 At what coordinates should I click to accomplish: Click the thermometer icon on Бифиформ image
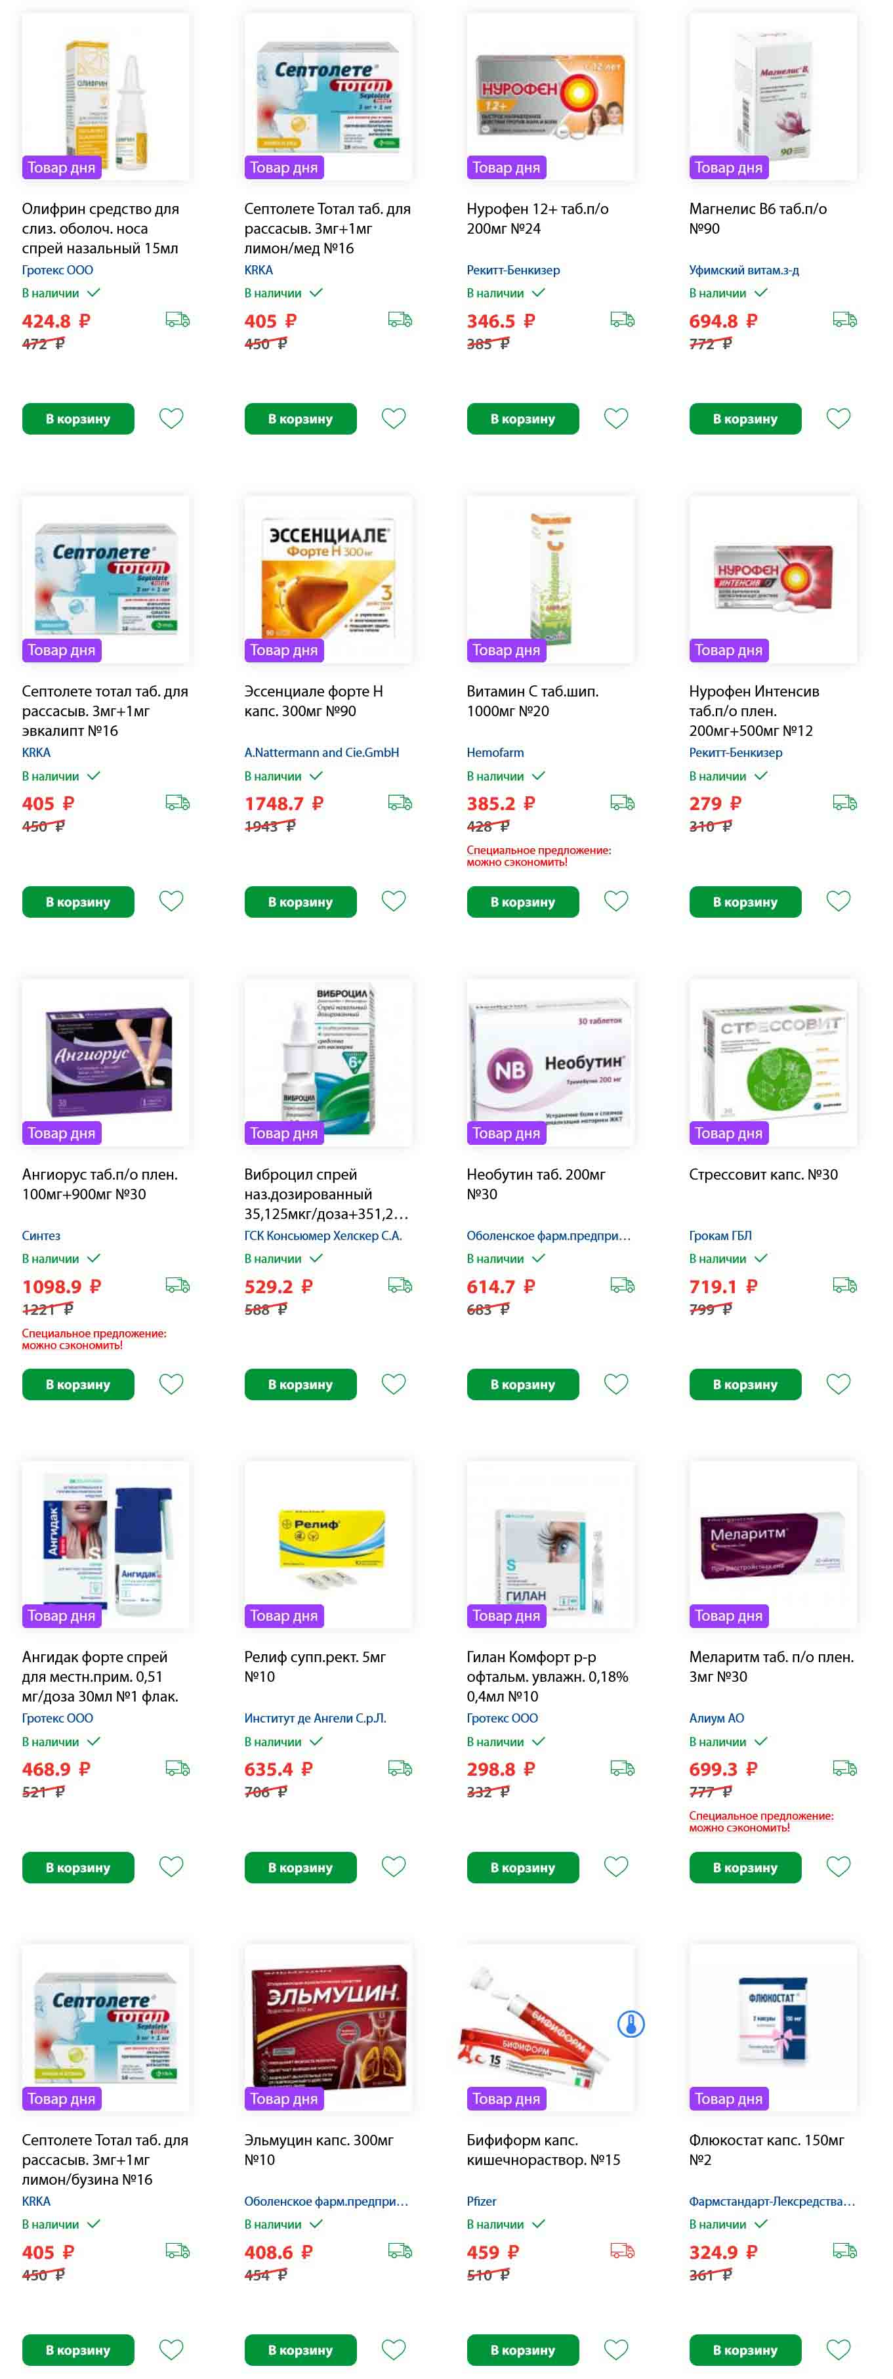click(631, 2025)
